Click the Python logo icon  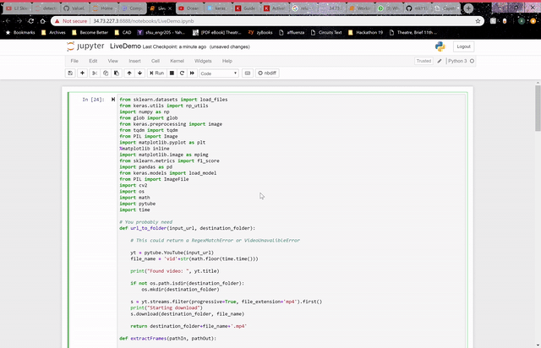pos(440,46)
